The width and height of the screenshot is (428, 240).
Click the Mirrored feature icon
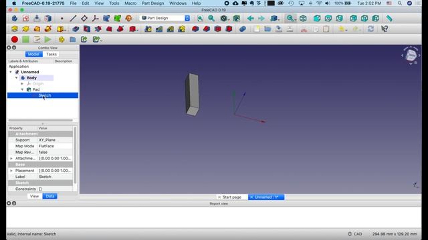(x=148, y=29)
